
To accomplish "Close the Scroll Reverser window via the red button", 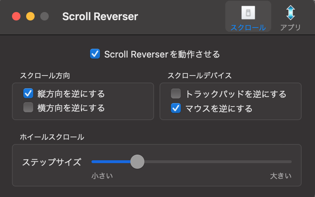I will 16,16.
